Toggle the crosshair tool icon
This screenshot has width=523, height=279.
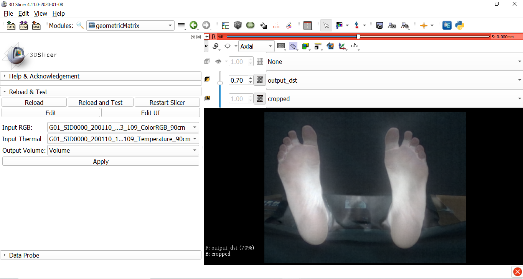[424, 26]
